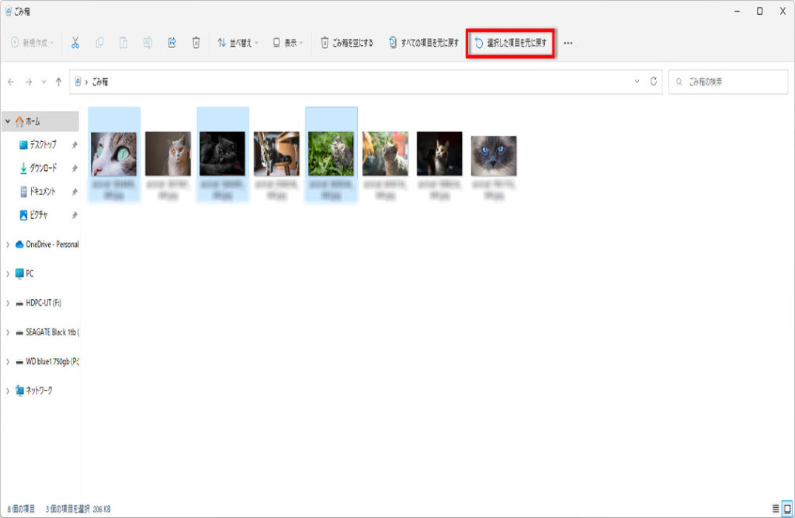Image resolution: width=795 pixels, height=518 pixels.
Task: Expand the OneDrive - Personal tree node
Action: point(8,245)
